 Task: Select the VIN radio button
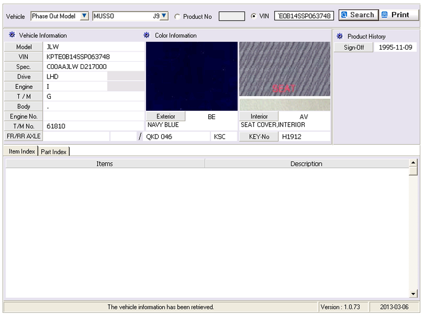pyautogui.click(x=253, y=16)
